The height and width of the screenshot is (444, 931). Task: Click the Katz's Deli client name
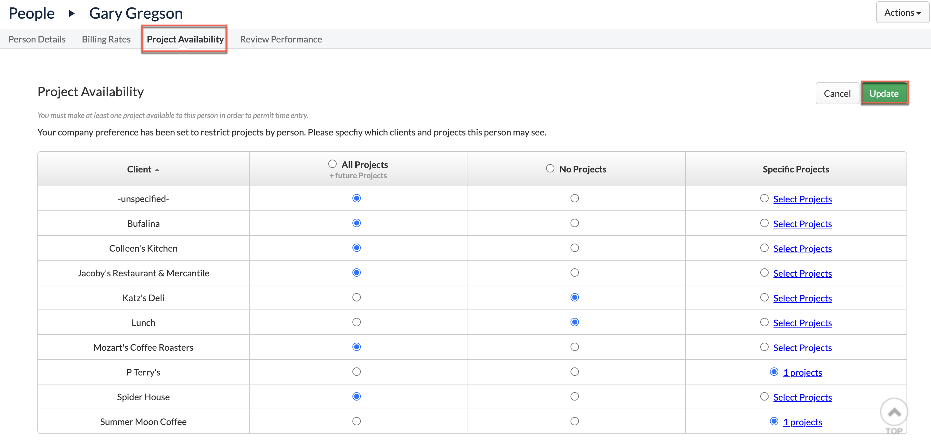click(143, 298)
